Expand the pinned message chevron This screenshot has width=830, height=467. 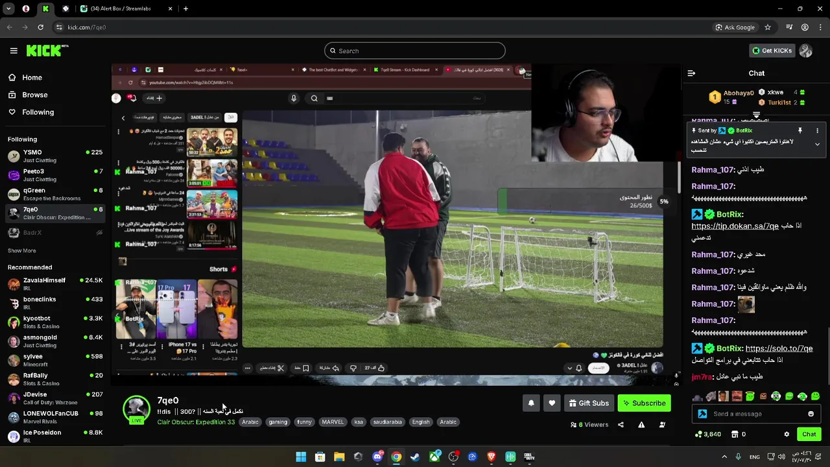(817, 144)
